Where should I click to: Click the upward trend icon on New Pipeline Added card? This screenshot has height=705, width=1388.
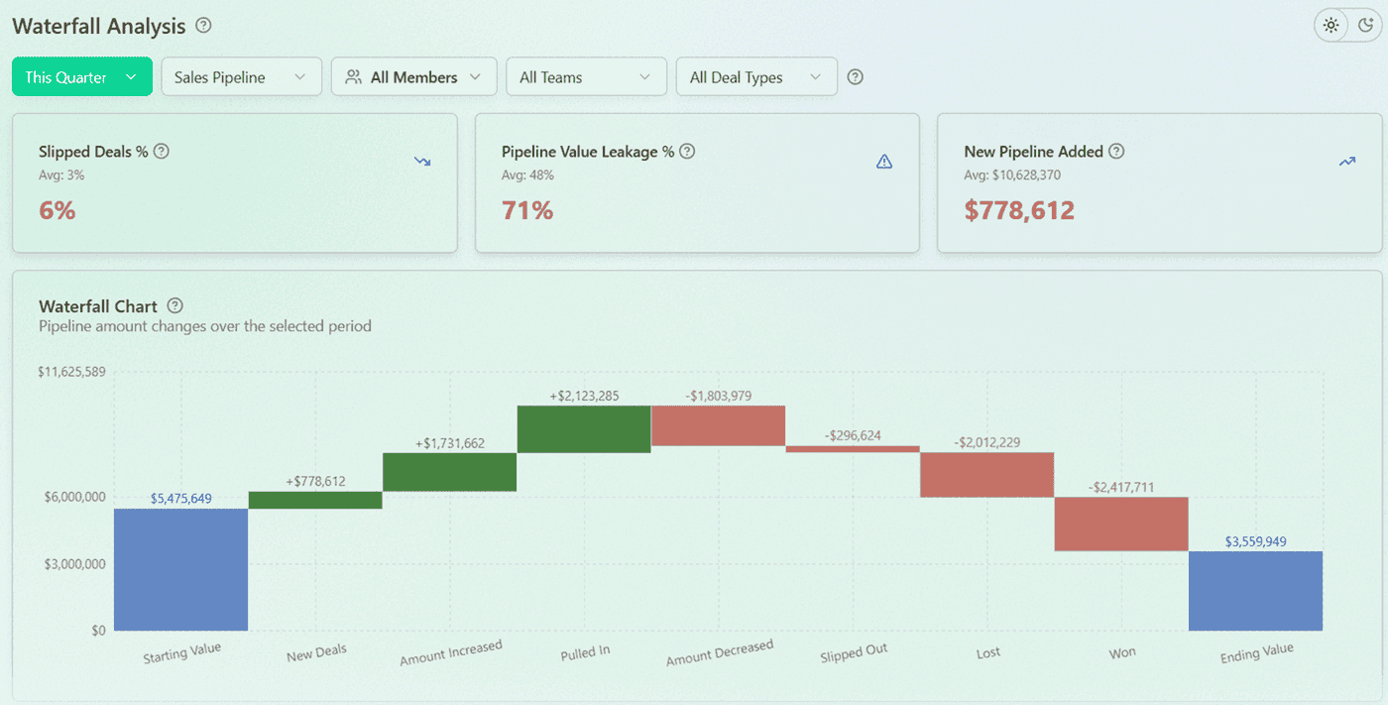click(x=1346, y=161)
